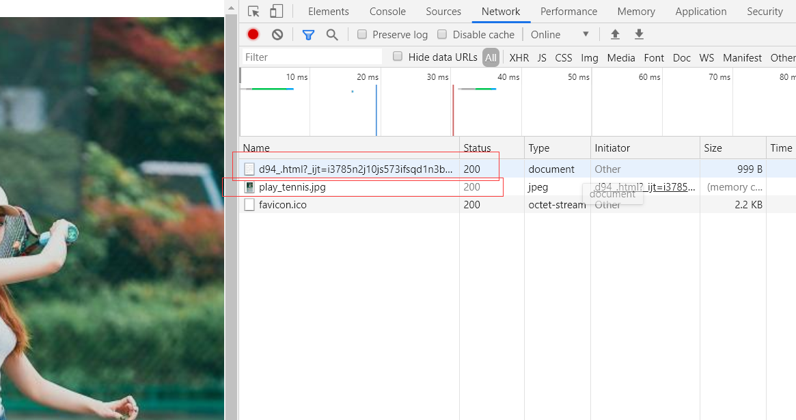Viewport: 796px width, 420px height.
Task: Open initiator link d94_.html?_ijt=i3785
Action: (645, 186)
